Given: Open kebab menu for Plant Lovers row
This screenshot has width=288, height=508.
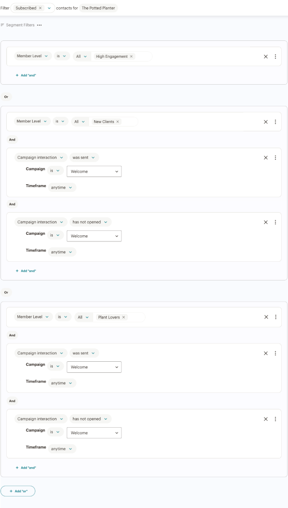Looking at the screenshot, I should (275, 317).
